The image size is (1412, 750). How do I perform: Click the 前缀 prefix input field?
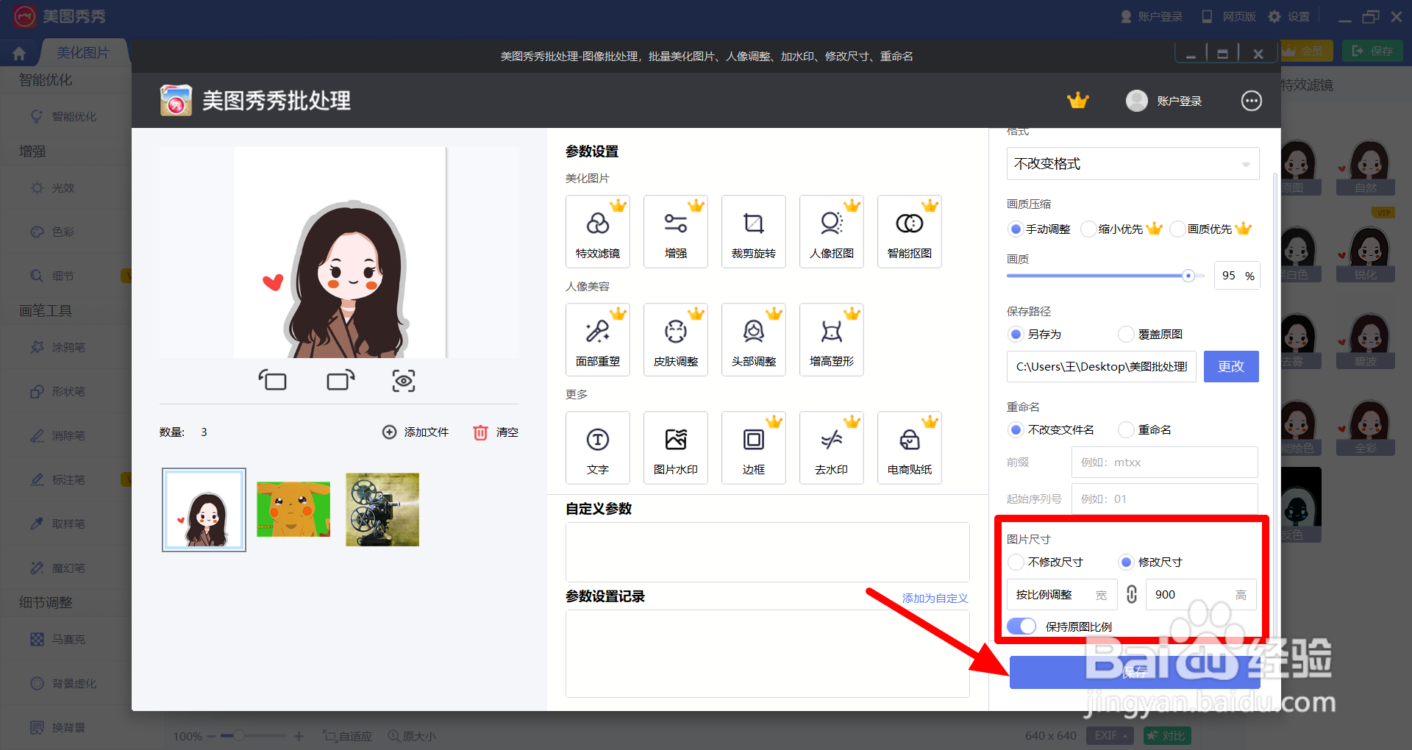1164,463
